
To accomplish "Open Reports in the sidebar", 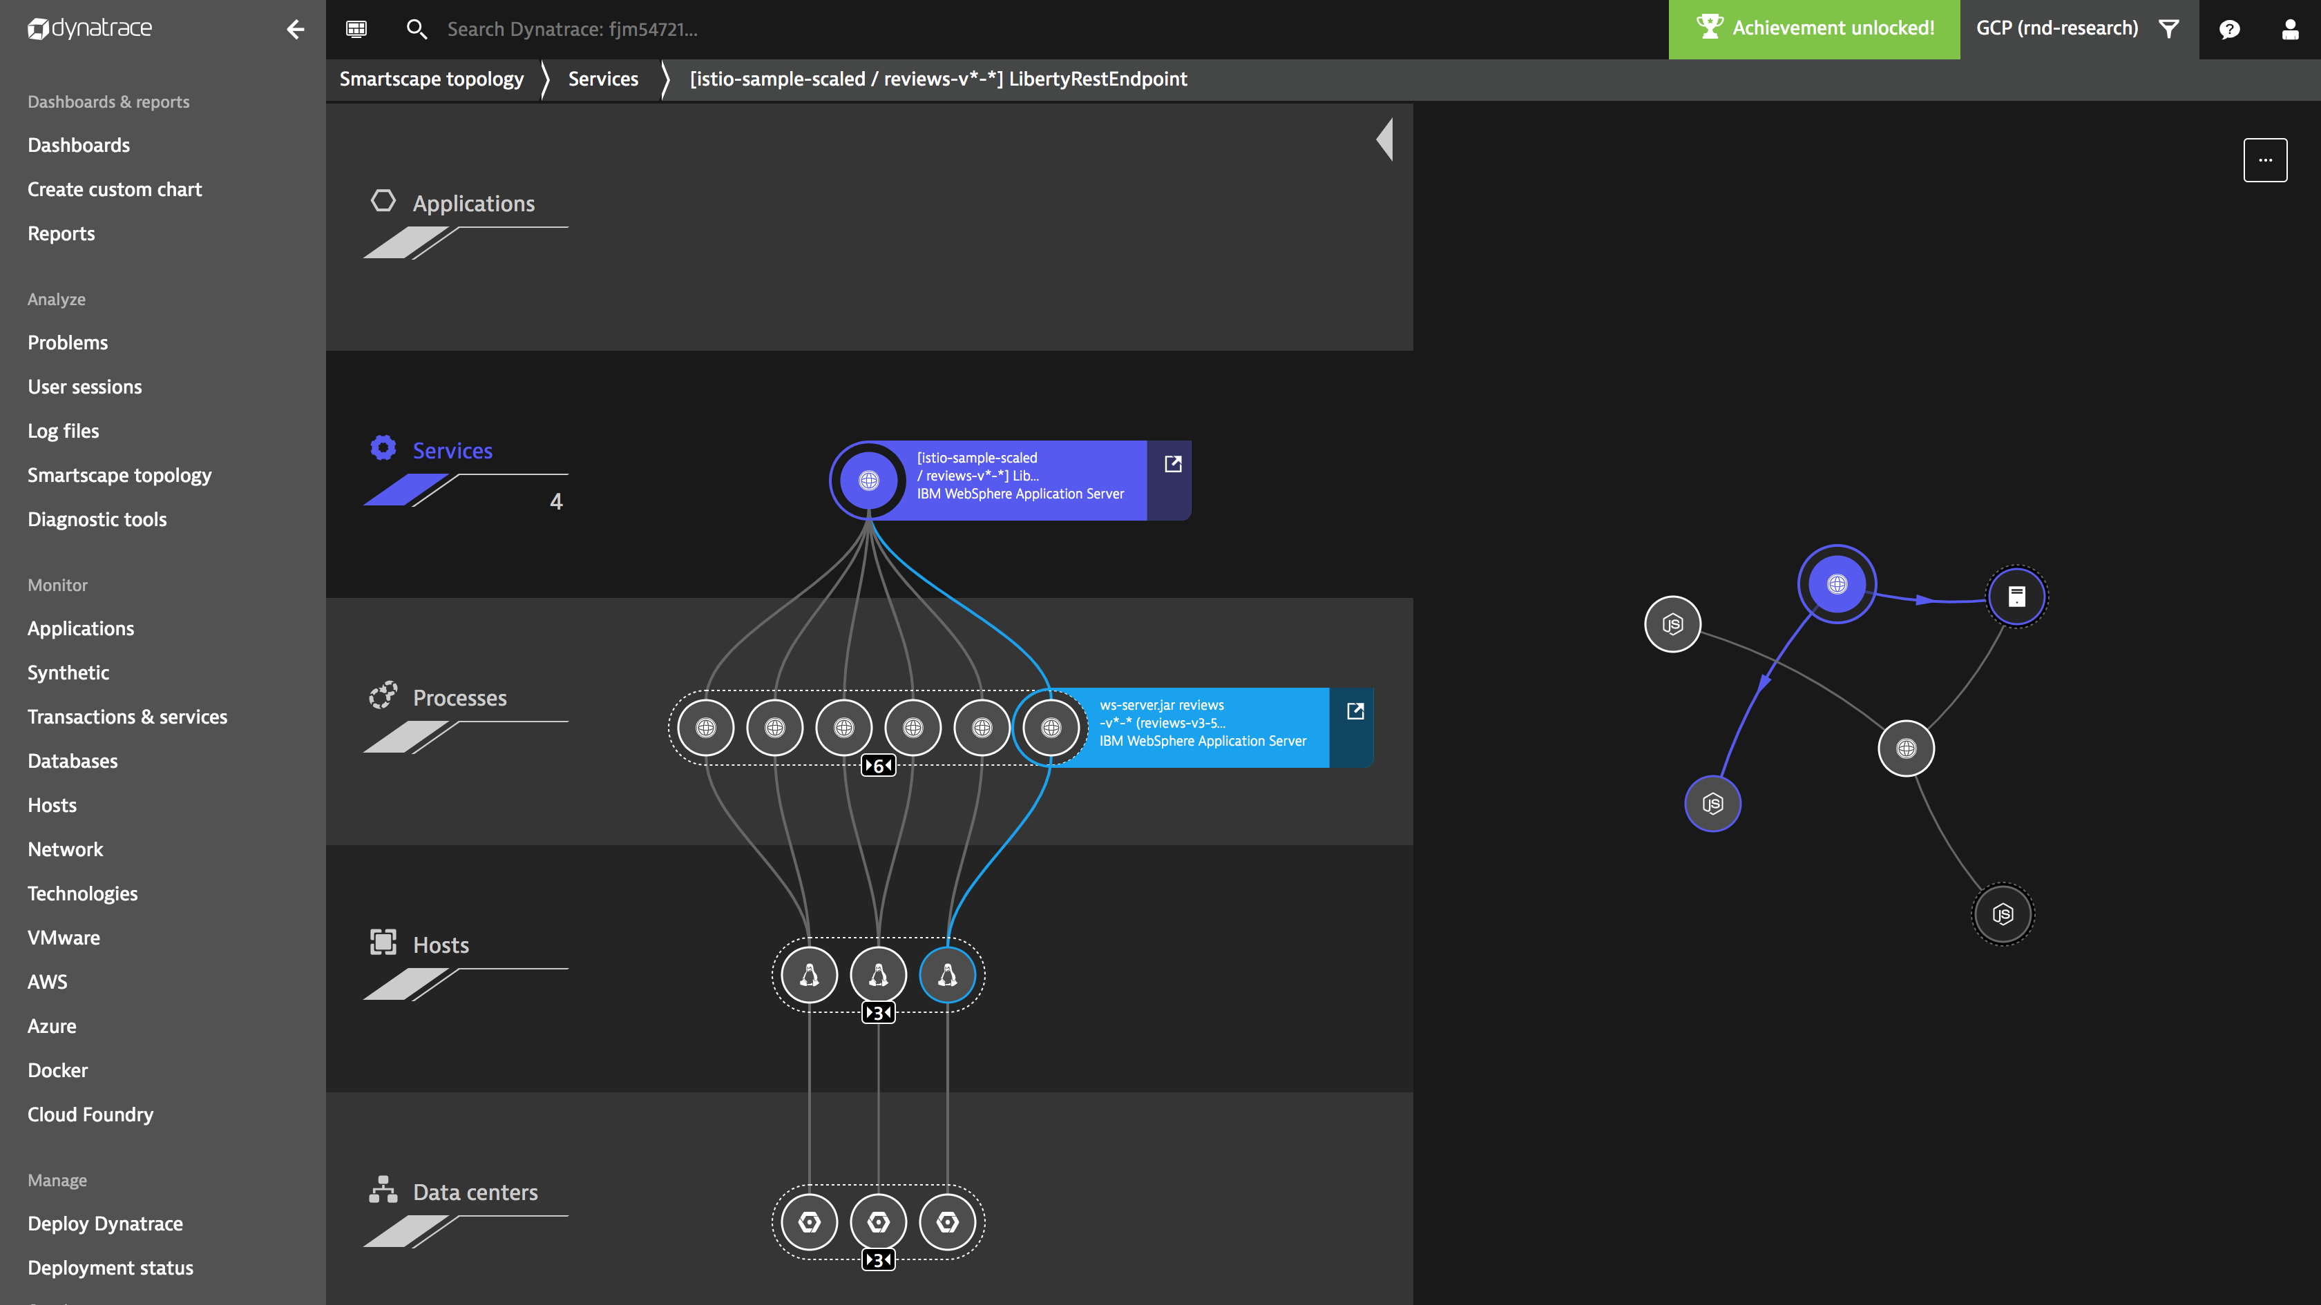I will (x=61, y=233).
